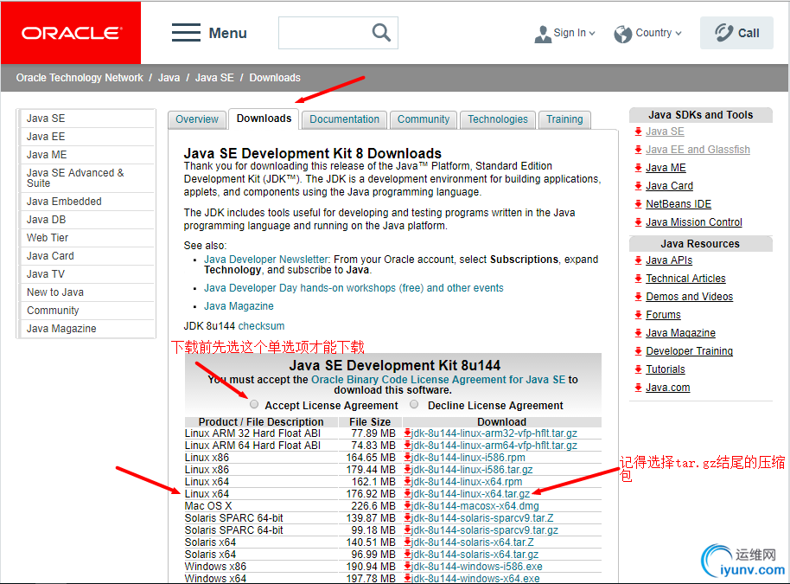
Task: Click the Mac OS X product cell
Action: tap(208, 506)
